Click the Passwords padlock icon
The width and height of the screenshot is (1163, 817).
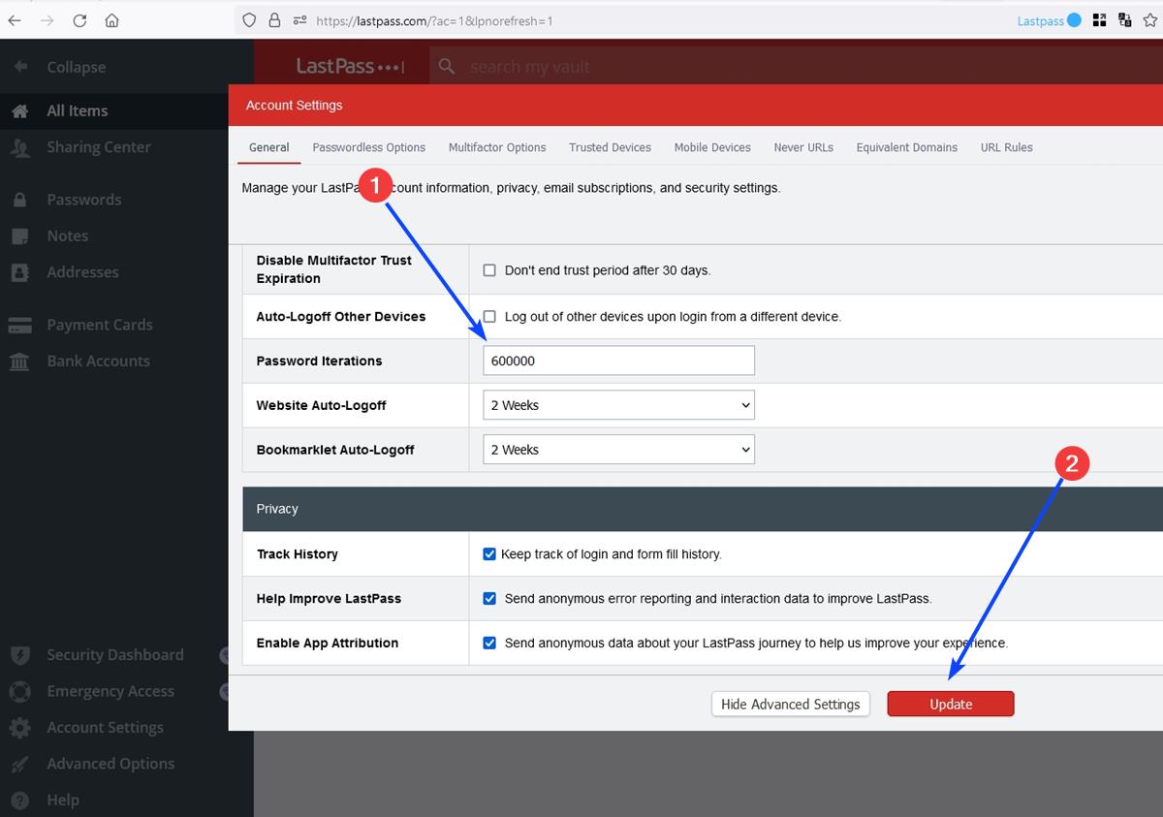click(x=20, y=199)
